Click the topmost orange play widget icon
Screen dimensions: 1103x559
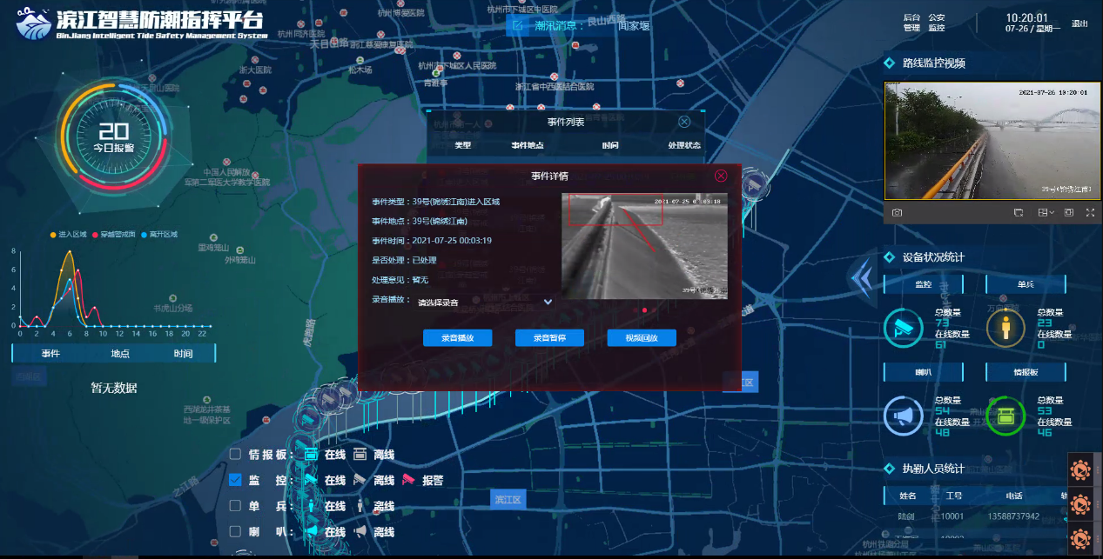[1080, 470]
